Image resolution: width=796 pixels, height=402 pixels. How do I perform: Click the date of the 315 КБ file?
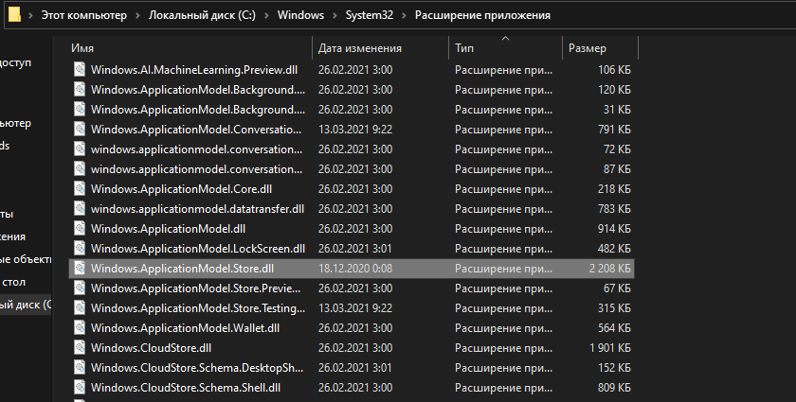point(354,307)
